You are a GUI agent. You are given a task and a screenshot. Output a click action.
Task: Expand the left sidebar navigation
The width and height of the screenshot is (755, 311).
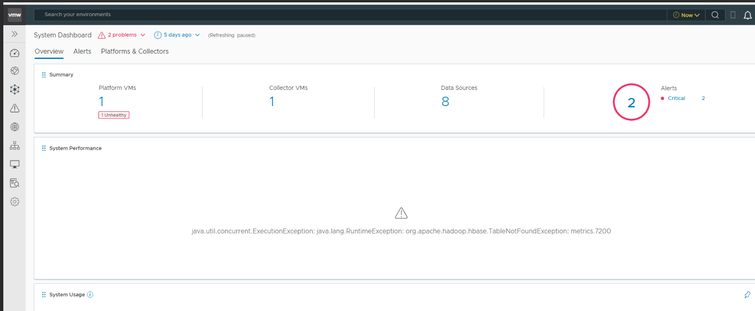tap(15, 34)
